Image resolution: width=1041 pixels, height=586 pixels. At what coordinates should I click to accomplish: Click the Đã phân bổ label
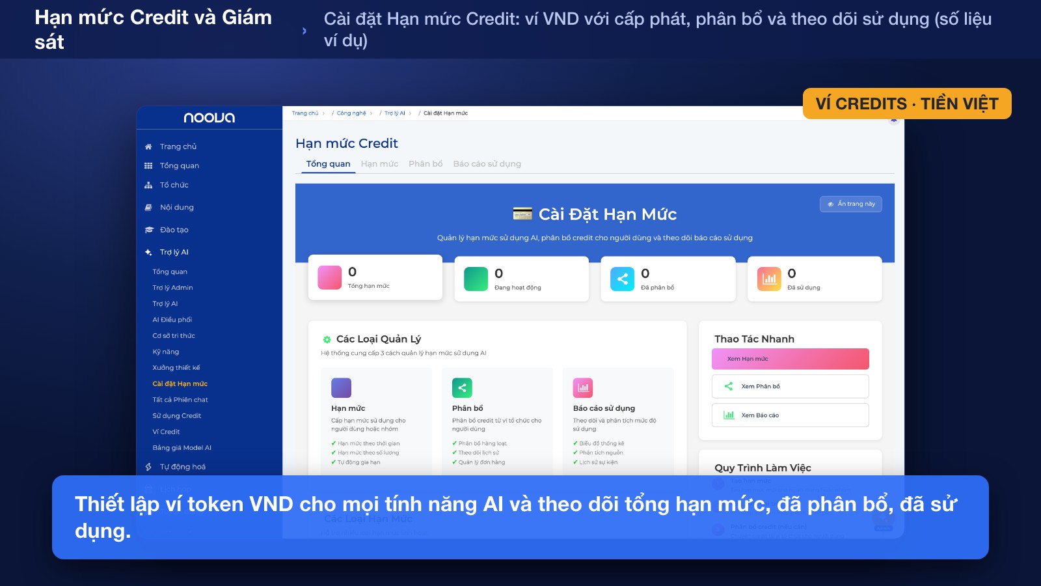[658, 288]
